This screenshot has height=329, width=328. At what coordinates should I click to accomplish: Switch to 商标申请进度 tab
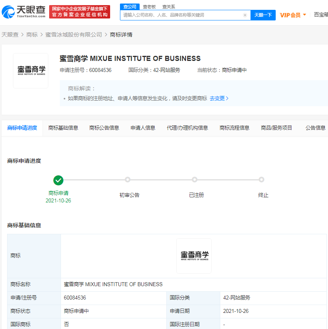coord(22,128)
